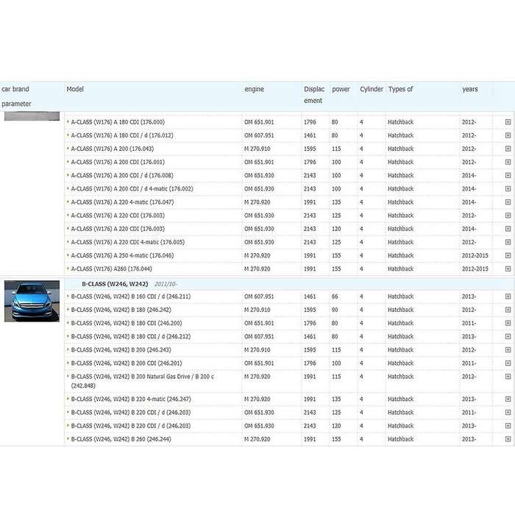This screenshot has height=515, width=515.
Task: Open B-CLASS B 260 (246.244) model
Action: click(121, 439)
